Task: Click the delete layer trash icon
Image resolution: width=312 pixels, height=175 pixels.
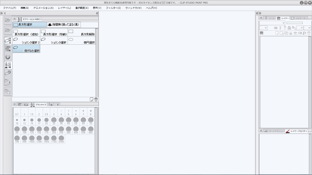Action: coord(309,33)
